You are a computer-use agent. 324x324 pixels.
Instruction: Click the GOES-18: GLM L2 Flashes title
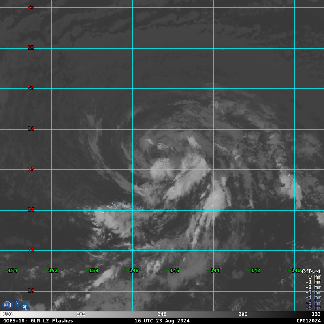[38, 321]
